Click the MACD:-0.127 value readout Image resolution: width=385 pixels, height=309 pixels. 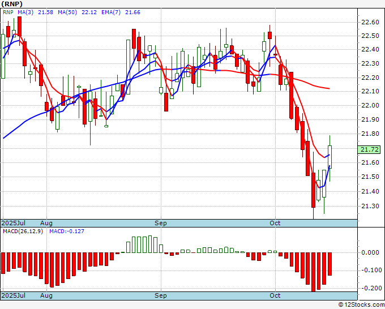(x=67, y=231)
